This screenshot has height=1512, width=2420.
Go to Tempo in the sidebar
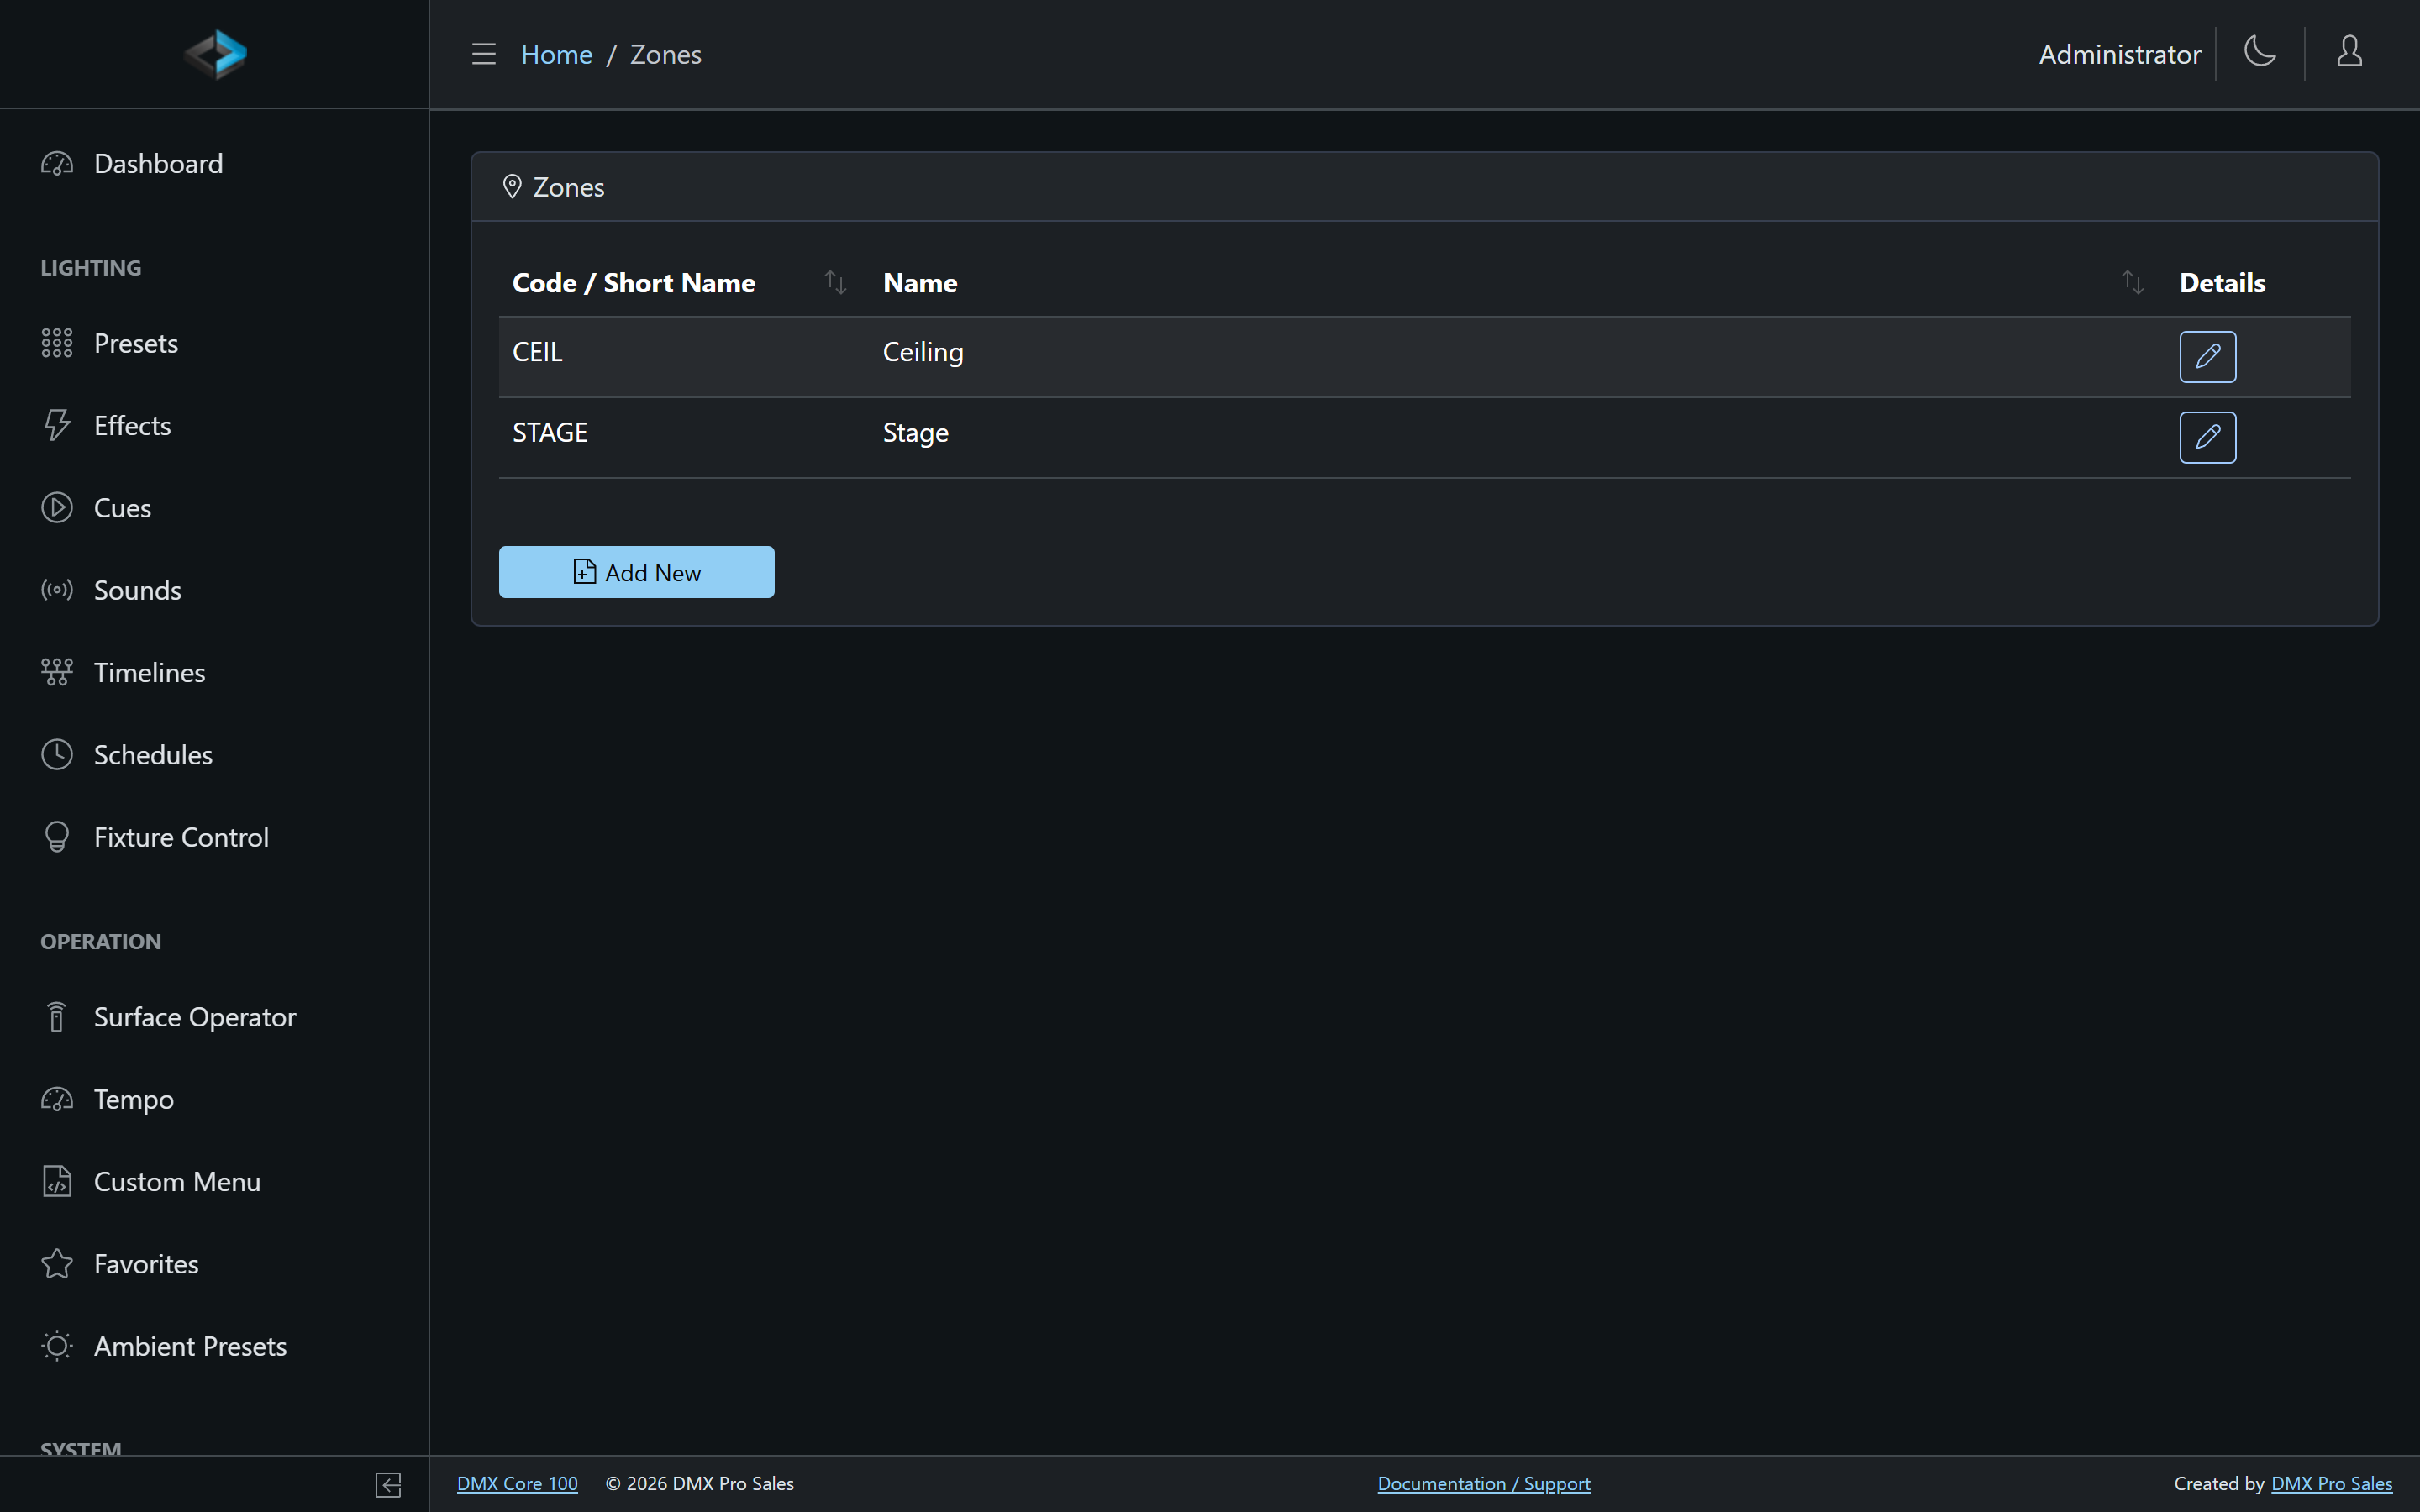coord(214,1099)
